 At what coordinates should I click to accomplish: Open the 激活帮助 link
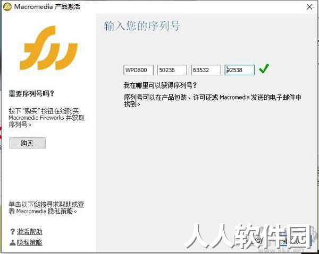click(29, 232)
